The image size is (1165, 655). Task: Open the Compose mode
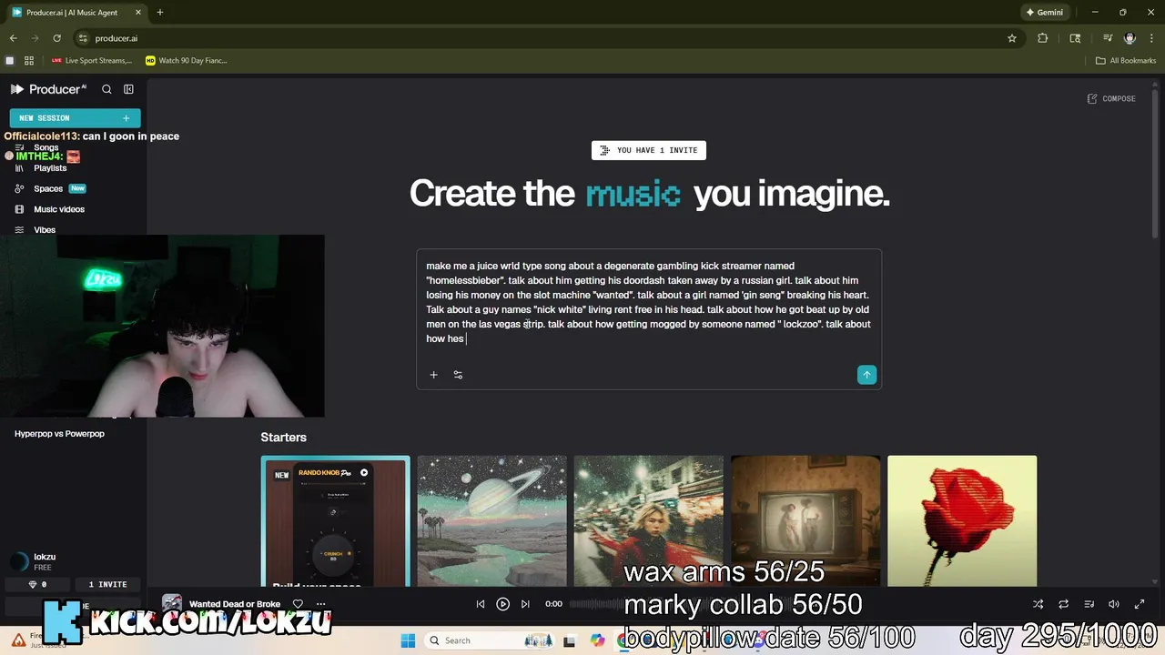point(1111,98)
